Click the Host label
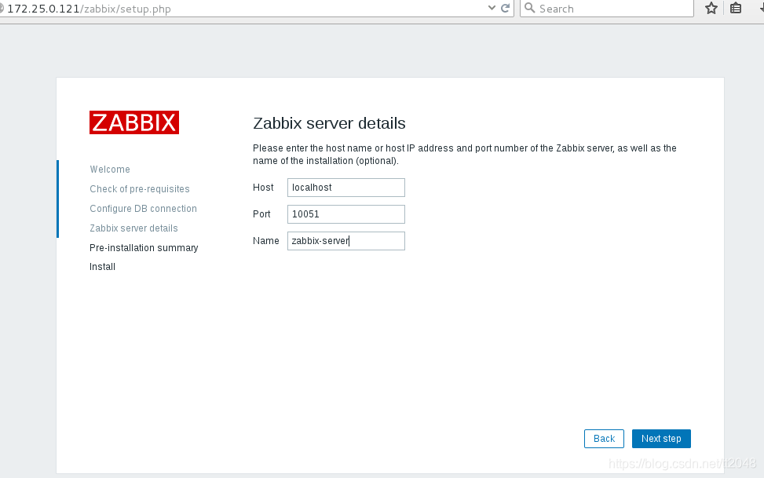 click(263, 188)
